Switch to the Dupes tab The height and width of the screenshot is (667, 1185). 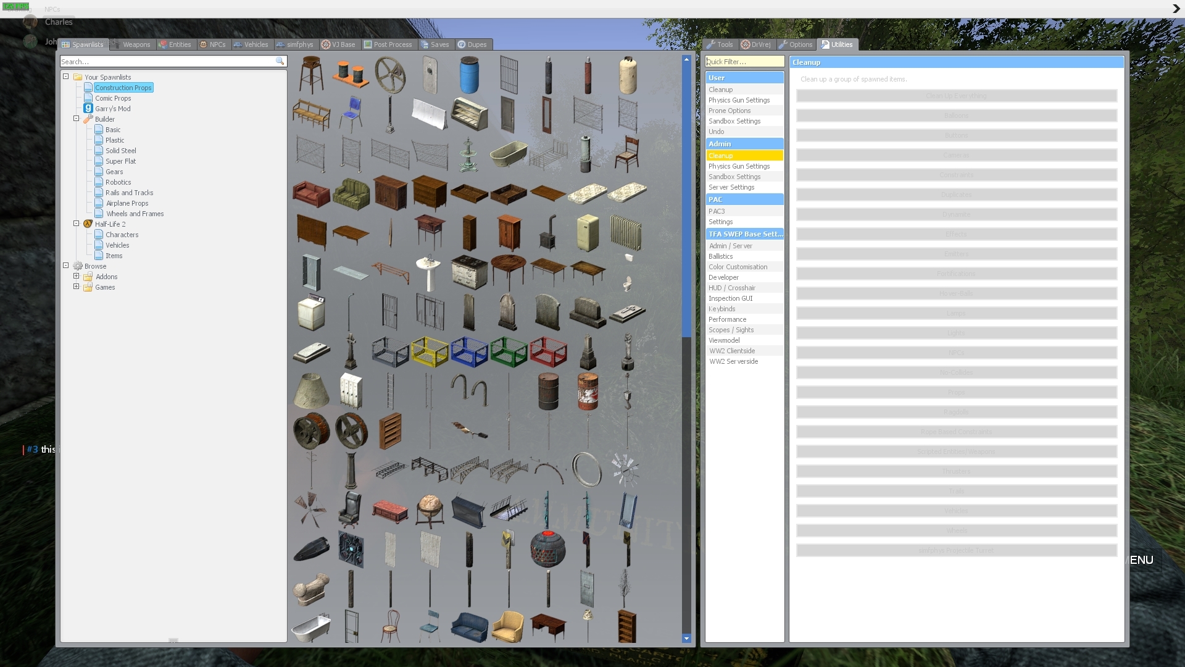coord(473,44)
